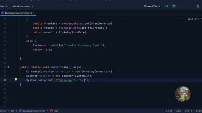Click the airline project breadcrumb
The height and width of the screenshot is (113, 202).
3,111
